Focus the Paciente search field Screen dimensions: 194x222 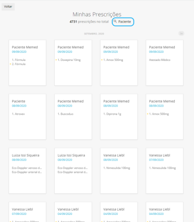click(x=123, y=22)
